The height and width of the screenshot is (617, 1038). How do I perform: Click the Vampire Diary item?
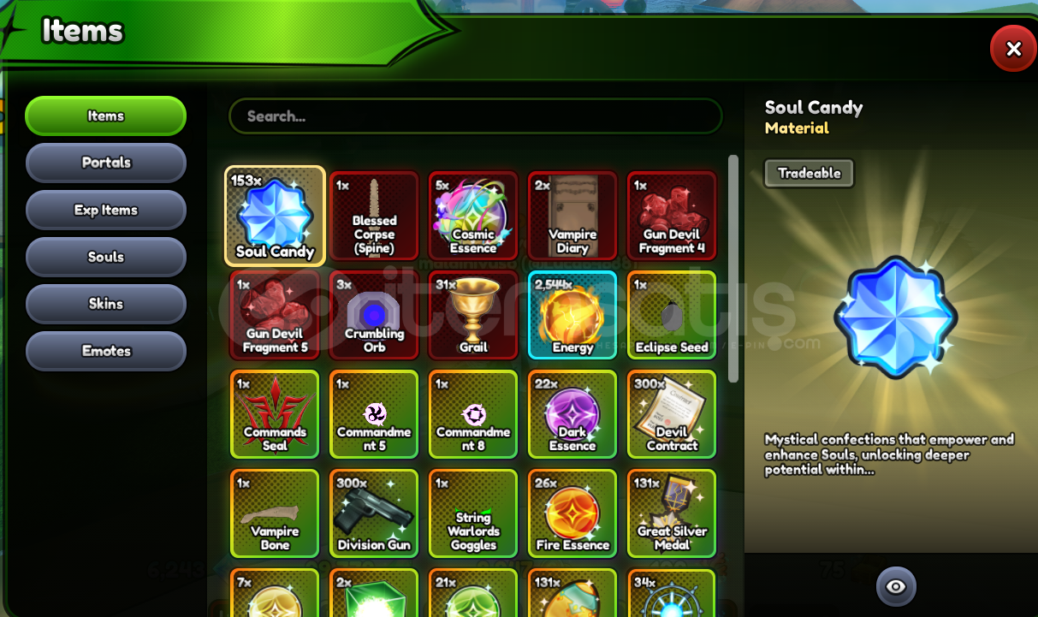coord(572,217)
